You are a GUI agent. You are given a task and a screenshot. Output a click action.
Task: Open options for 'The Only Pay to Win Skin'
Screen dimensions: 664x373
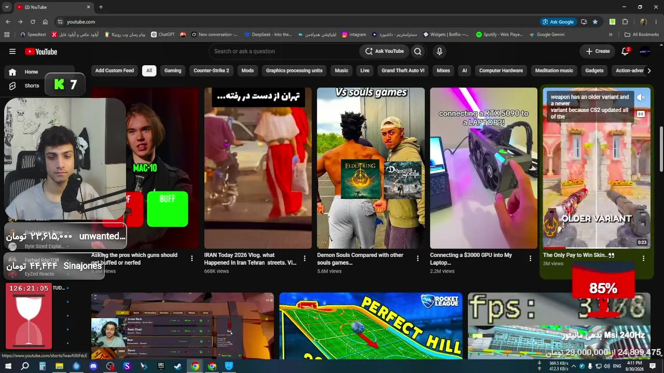coord(643,259)
